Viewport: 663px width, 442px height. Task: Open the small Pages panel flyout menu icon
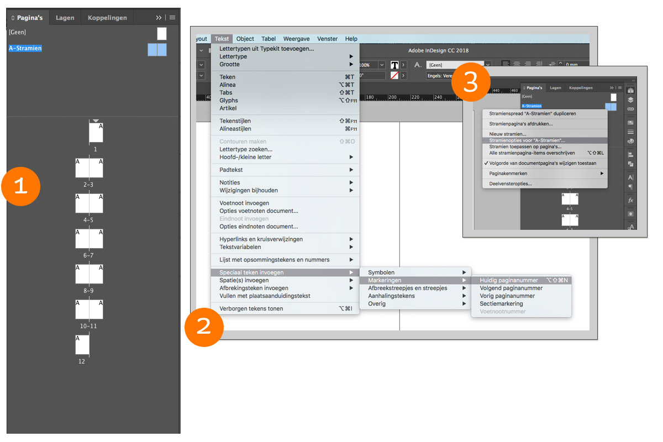pos(619,88)
